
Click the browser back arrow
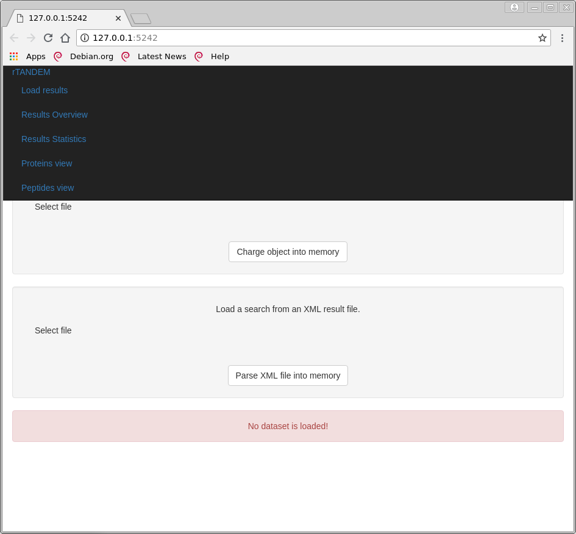coord(14,38)
